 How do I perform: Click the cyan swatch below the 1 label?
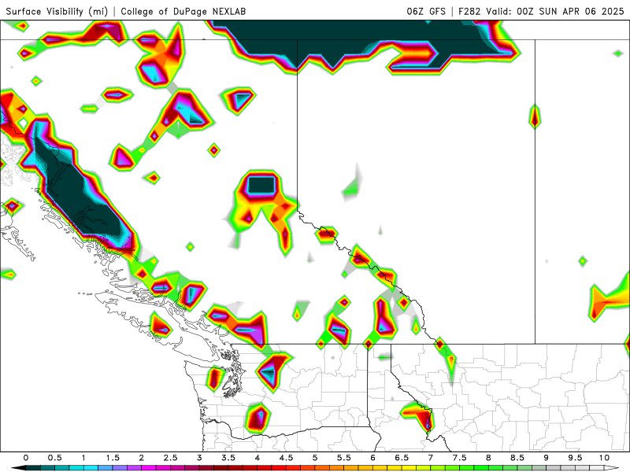(91, 468)
